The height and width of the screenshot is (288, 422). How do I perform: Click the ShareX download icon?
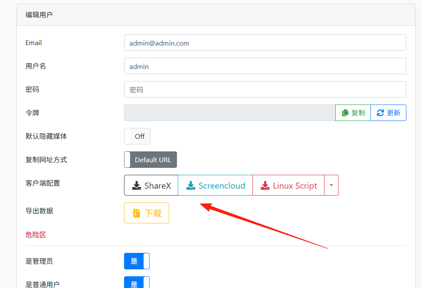(137, 186)
